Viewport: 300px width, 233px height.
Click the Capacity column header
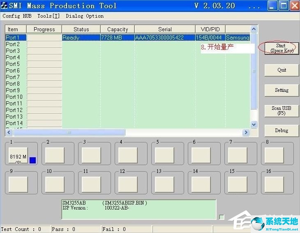coord(118,29)
